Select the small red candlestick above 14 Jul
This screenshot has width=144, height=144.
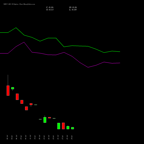tap(31, 104)
